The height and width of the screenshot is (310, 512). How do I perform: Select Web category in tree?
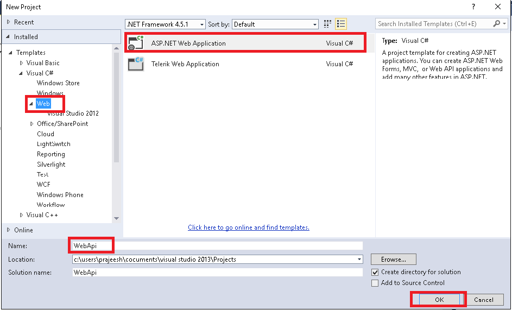click(43, 104)
